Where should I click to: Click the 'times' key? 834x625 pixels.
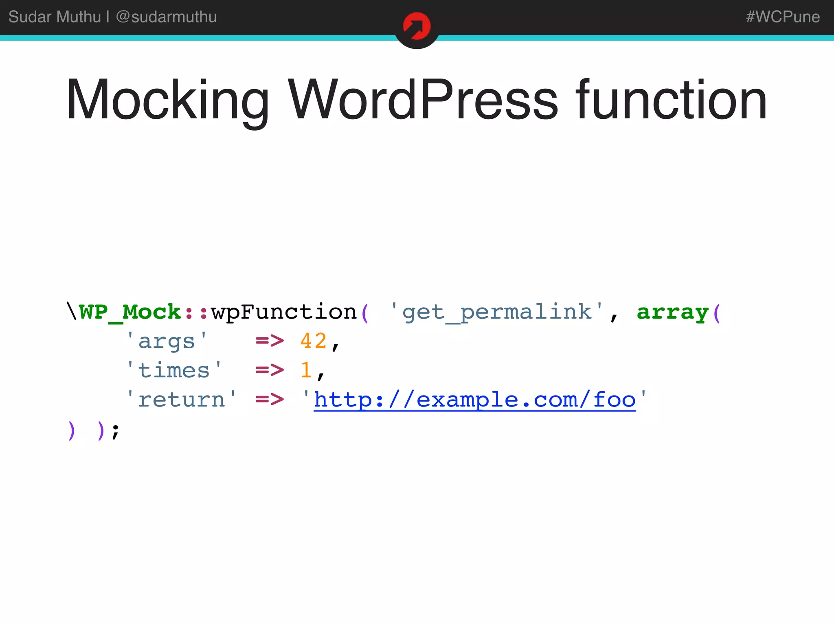[174, 370]
